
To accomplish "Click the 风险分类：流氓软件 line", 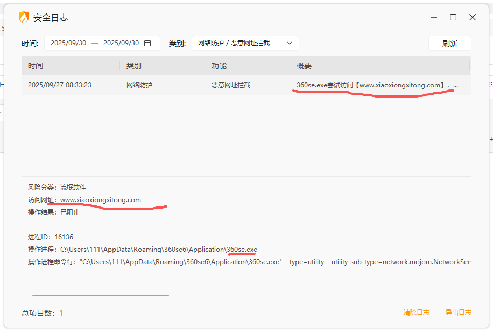I will coord(57,188).
